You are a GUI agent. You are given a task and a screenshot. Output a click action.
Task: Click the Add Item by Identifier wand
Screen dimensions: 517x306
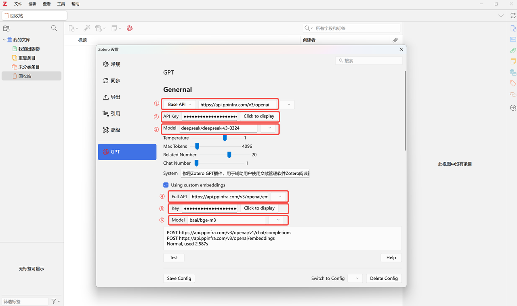click(x=87, y=28)
